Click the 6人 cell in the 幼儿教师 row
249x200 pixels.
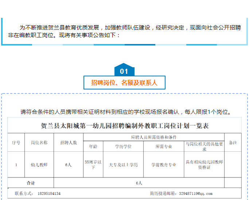pos(69,165)
